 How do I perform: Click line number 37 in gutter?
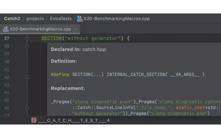7,38
